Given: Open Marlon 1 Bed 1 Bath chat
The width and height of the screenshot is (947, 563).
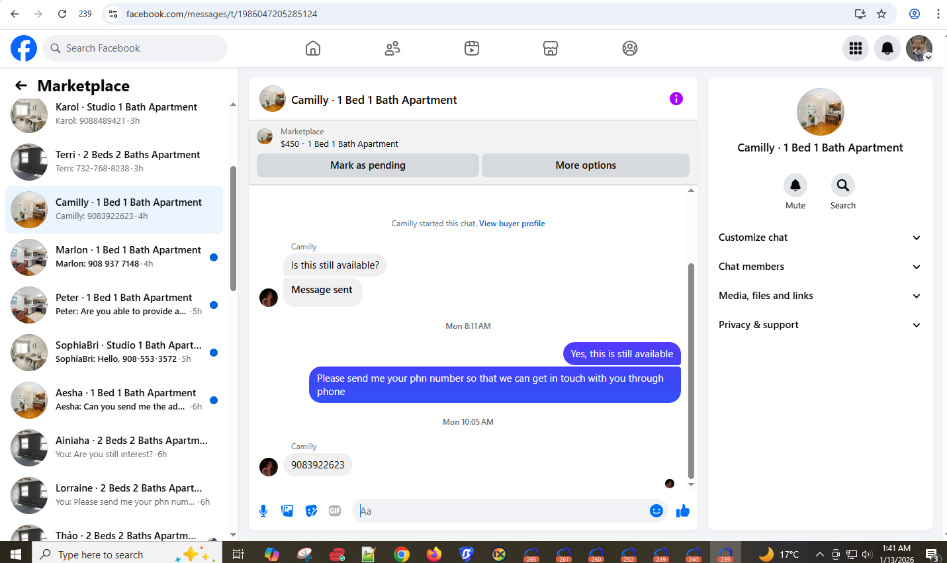Looking at the screenshot, I should click(114, 257).
